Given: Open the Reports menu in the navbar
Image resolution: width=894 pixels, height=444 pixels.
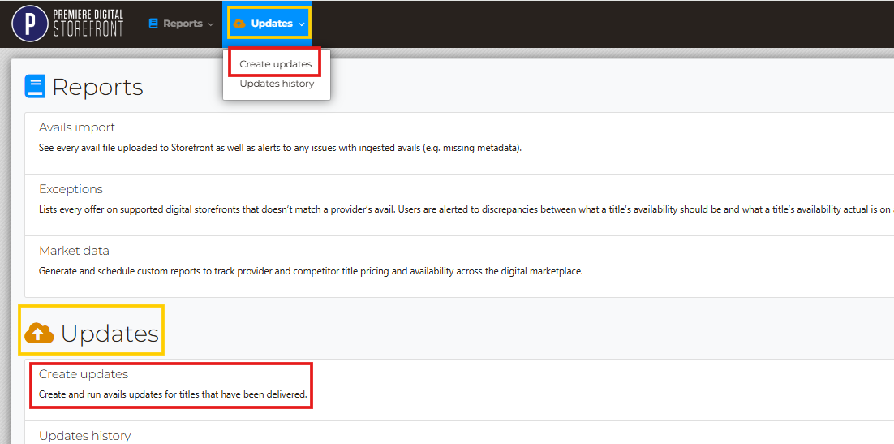Looking at the screenshot, I should click(x=181, y=24).
